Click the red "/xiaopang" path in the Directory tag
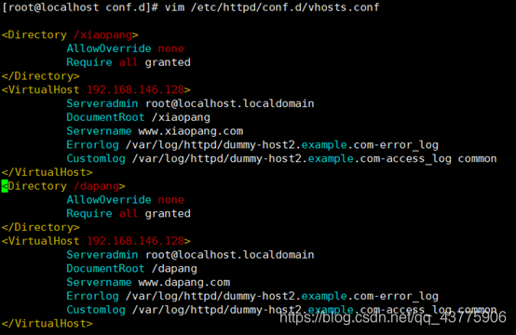This screenshot has width=516, height=335. pyautogui.click(x=103, y=34)
